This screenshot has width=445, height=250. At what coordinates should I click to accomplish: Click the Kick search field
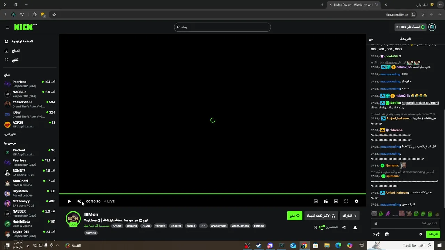point(222,27)
